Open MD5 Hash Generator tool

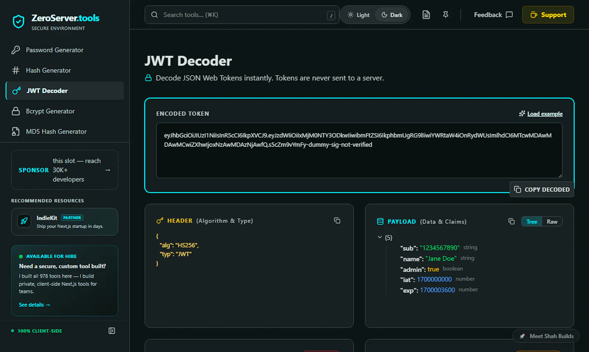coord(65,131)
